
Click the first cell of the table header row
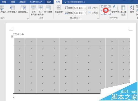click(x=20, y=42)
